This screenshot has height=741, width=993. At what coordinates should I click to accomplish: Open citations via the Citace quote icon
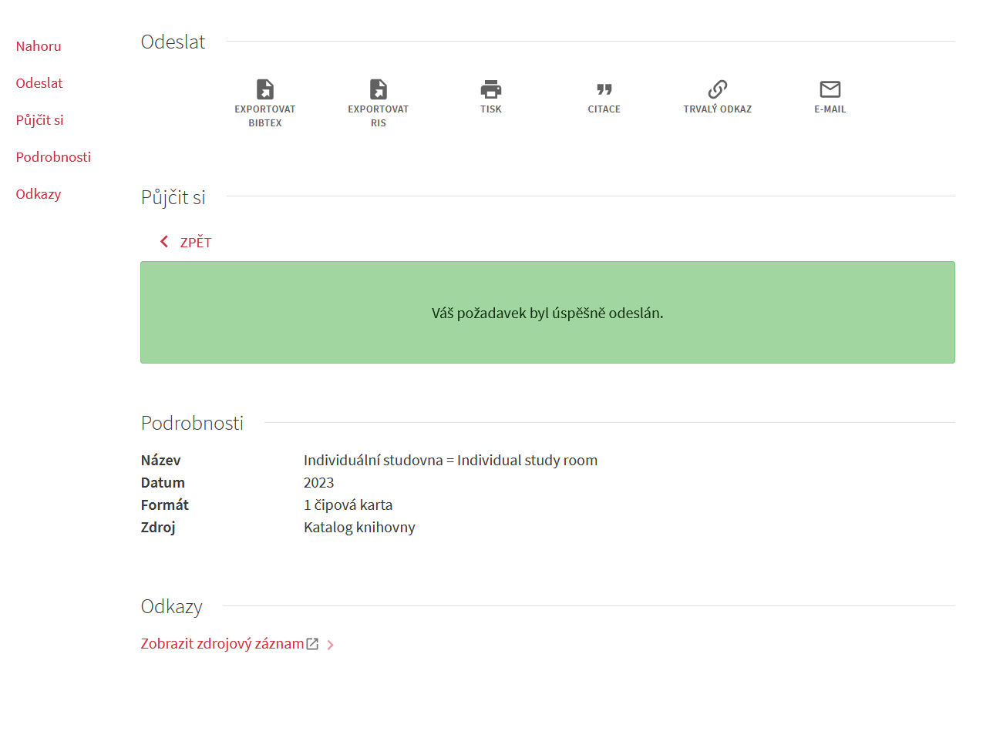(604, 89)
